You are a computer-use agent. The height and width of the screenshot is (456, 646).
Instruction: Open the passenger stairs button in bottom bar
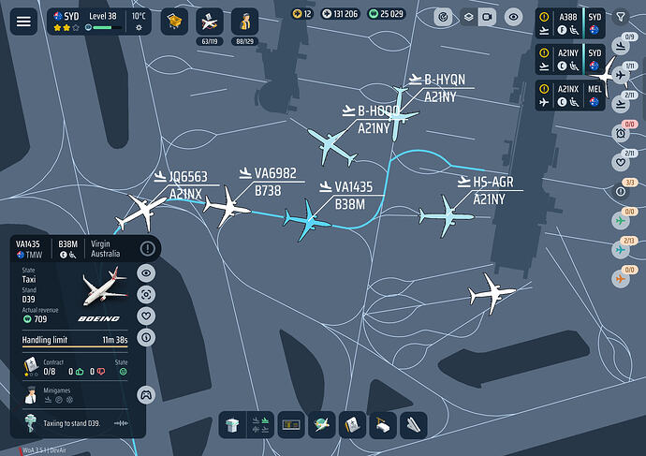coord(413,425)
